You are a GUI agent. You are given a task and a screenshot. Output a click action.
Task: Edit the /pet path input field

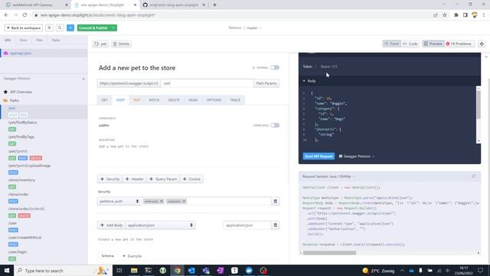pos(207,84)
